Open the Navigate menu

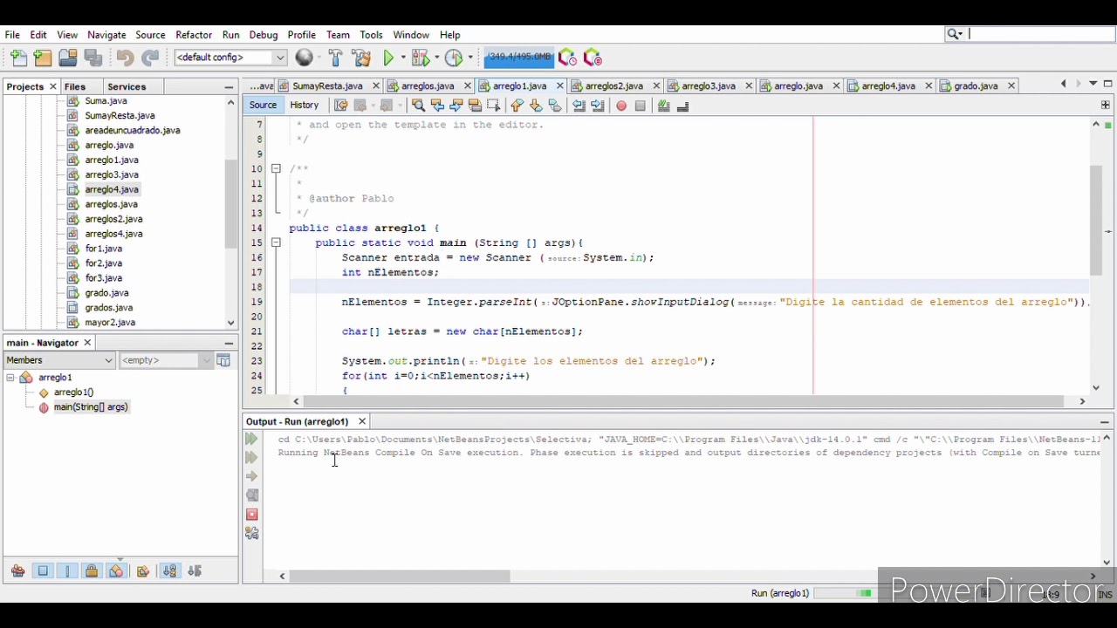(x=106, y=35)
